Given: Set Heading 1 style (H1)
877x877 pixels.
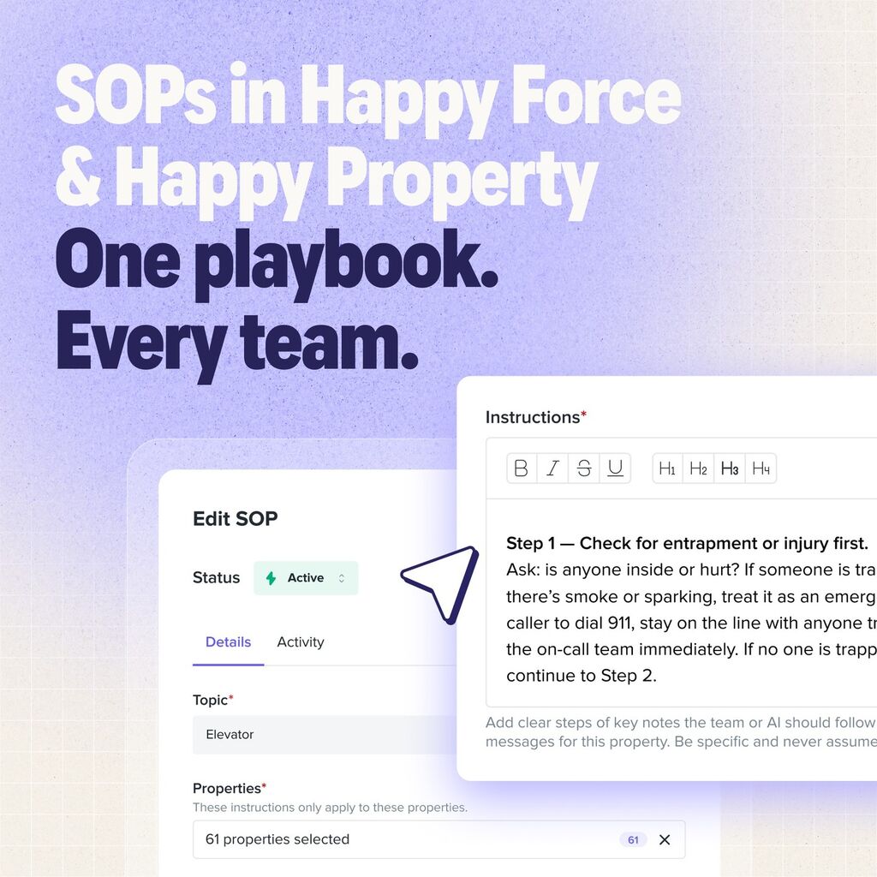Looking at the screenshot, I should click(x=667, y=468).
